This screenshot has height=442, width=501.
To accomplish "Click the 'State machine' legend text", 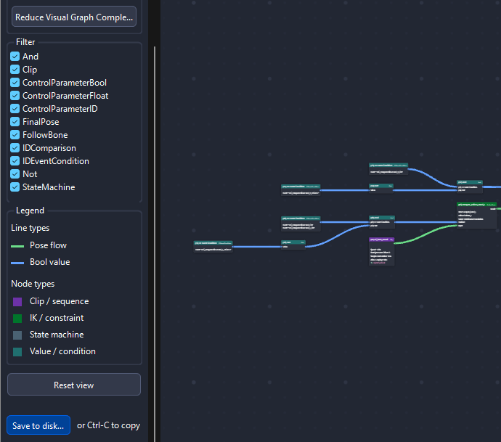I will [x=57, y=335].
